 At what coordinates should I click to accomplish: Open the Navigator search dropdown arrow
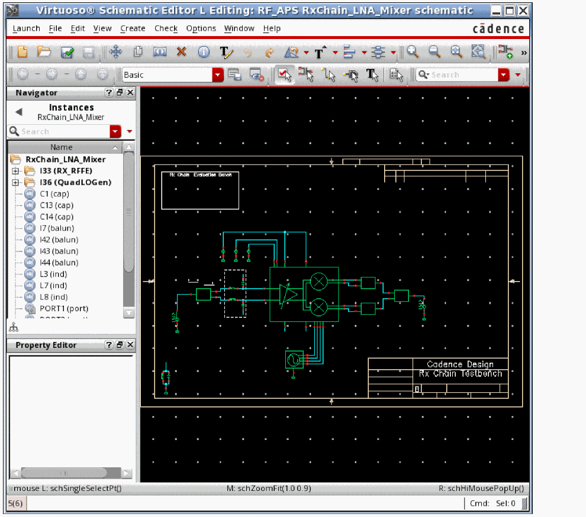(115, 131)
